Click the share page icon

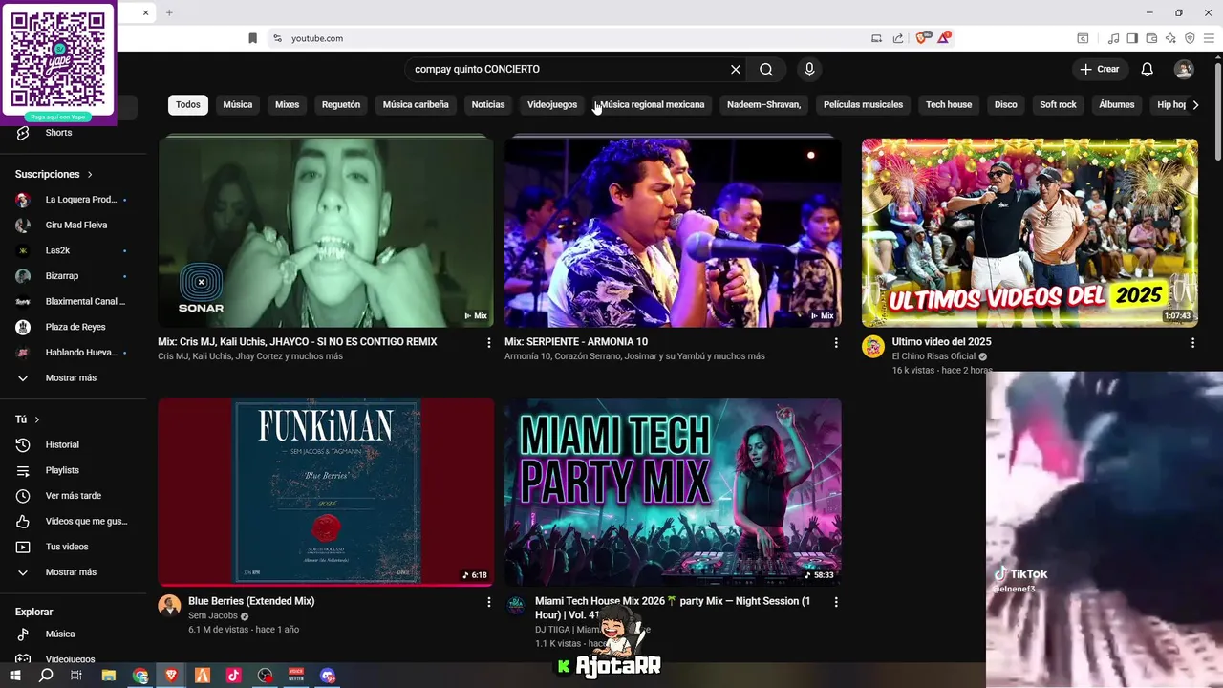(898, 38)
